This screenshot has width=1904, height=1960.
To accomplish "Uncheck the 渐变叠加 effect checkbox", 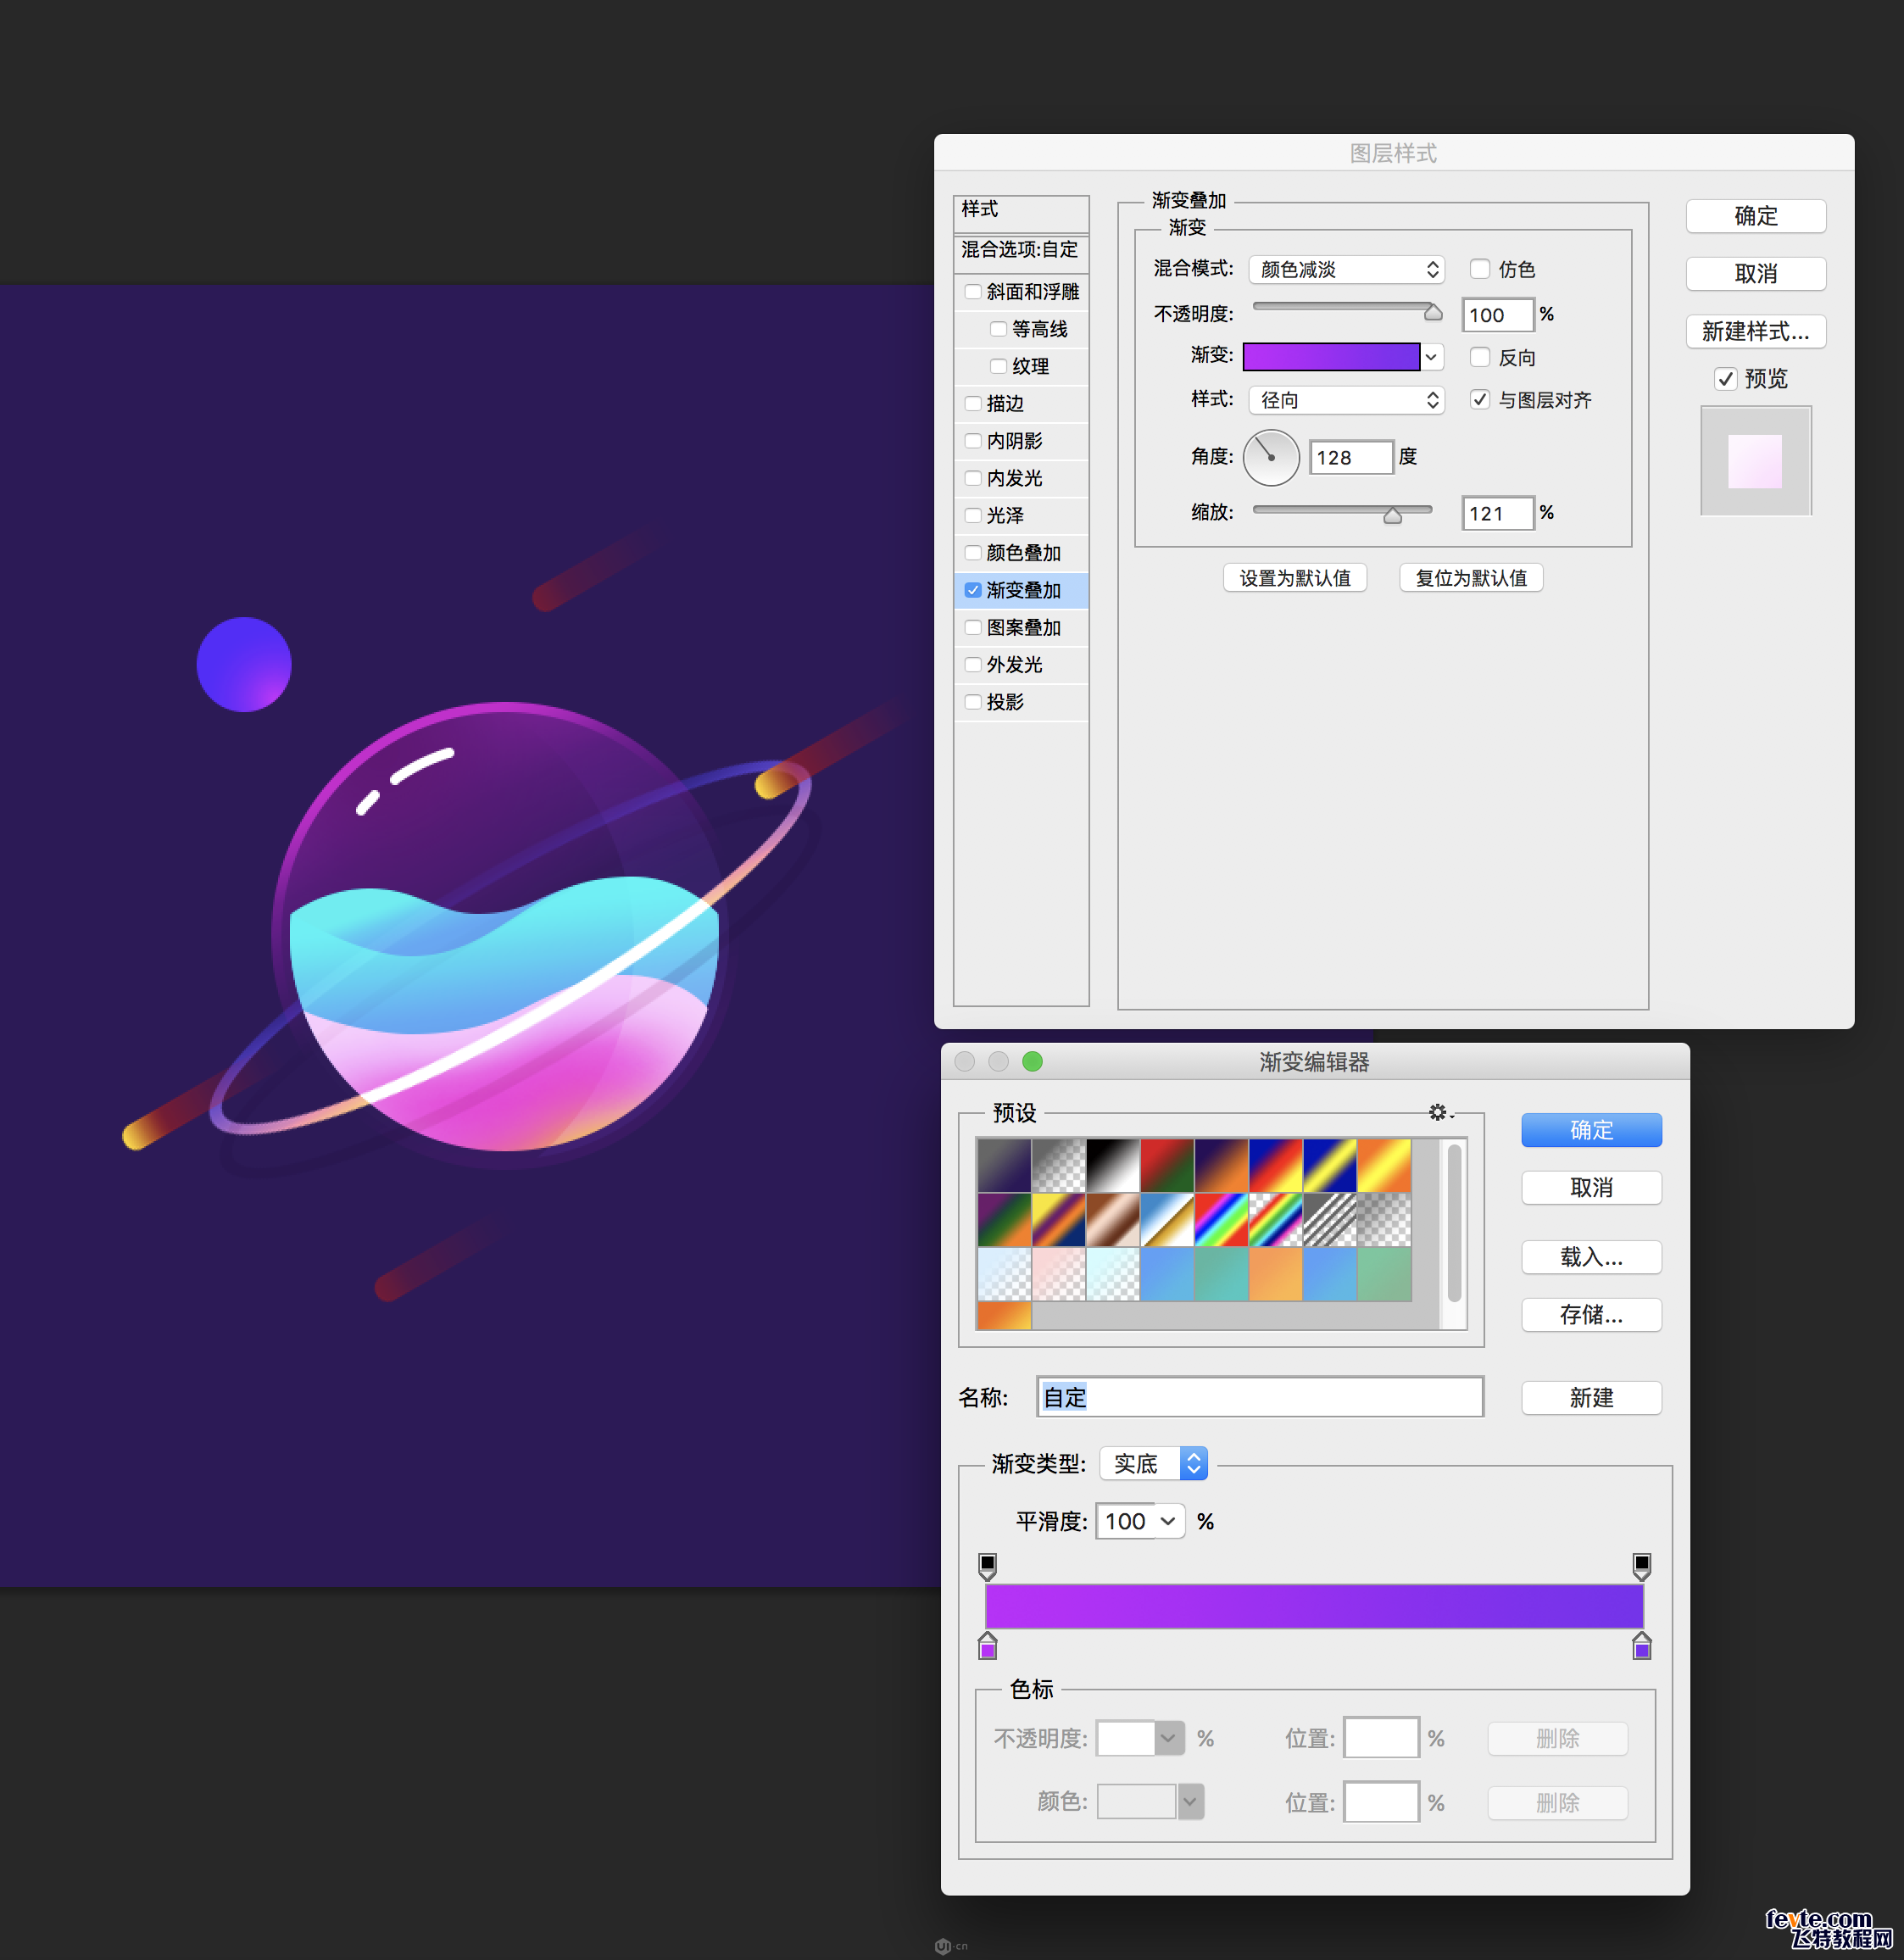I will point(972,590).
